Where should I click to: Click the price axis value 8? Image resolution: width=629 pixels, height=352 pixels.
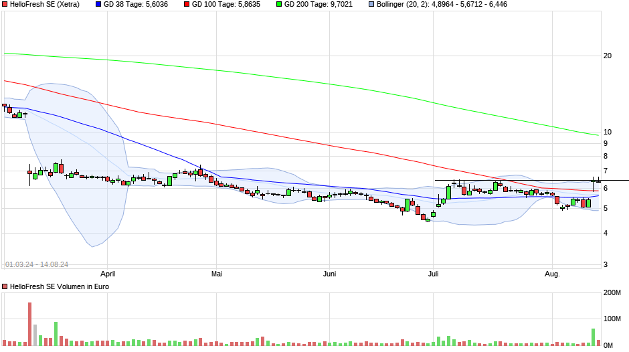pyautogui.click(x=606, y=156)
